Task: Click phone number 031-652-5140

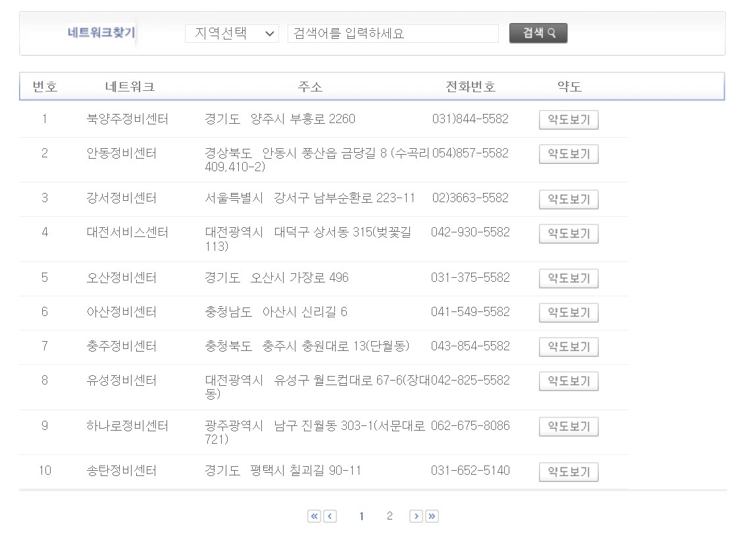Action: pyautogui.click(x=471, y=471)
